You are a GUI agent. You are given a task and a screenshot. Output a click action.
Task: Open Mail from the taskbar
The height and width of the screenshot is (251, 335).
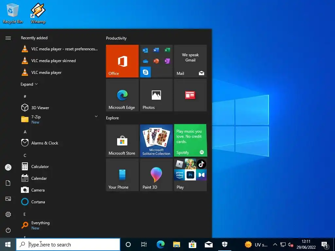tap(208, 244)
